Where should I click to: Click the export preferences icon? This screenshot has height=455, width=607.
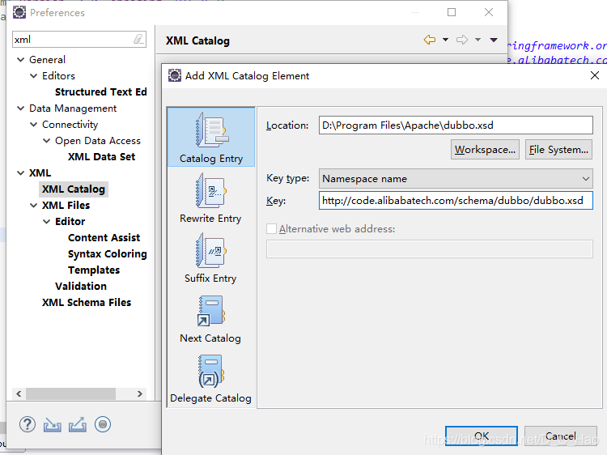pyautogui.click(x=78, y=425)
